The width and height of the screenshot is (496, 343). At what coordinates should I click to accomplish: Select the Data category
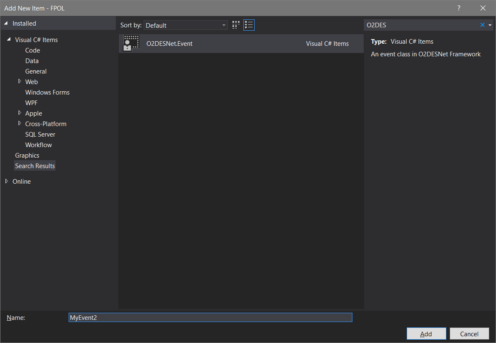click(32, 61)
